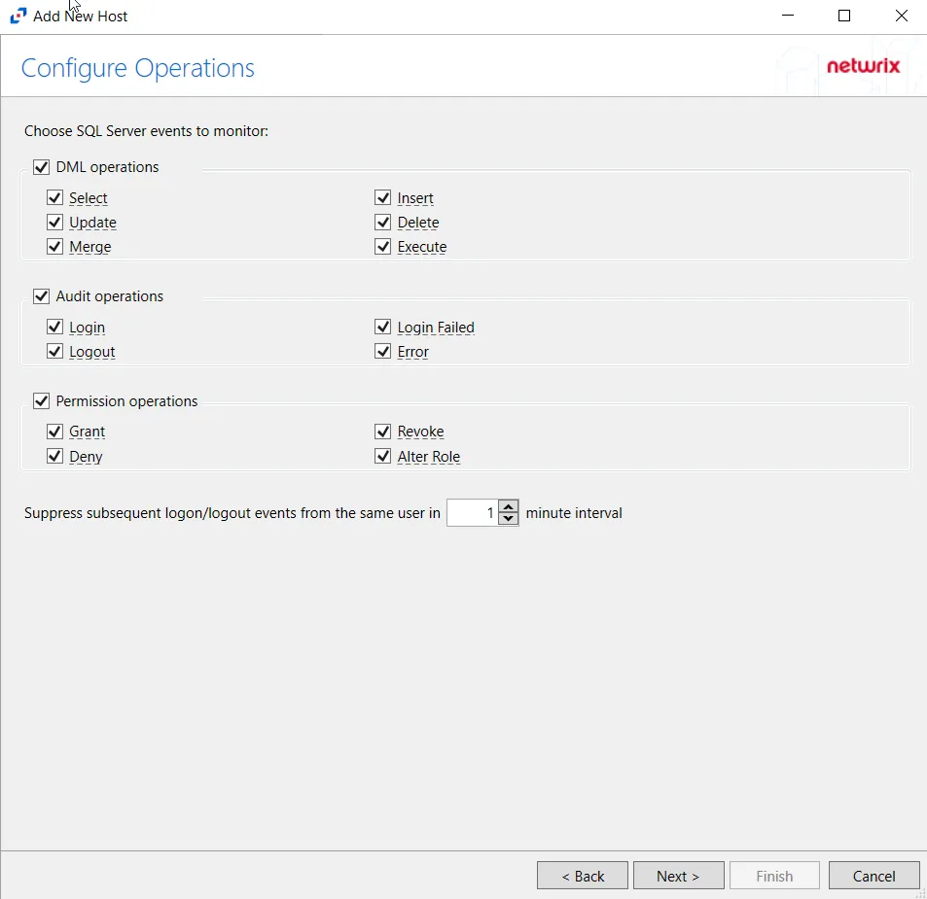Close the Add New Host window

pyautogui.click(x=901, y=16)
